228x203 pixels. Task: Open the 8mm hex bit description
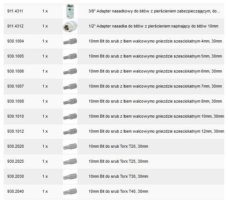155,101
